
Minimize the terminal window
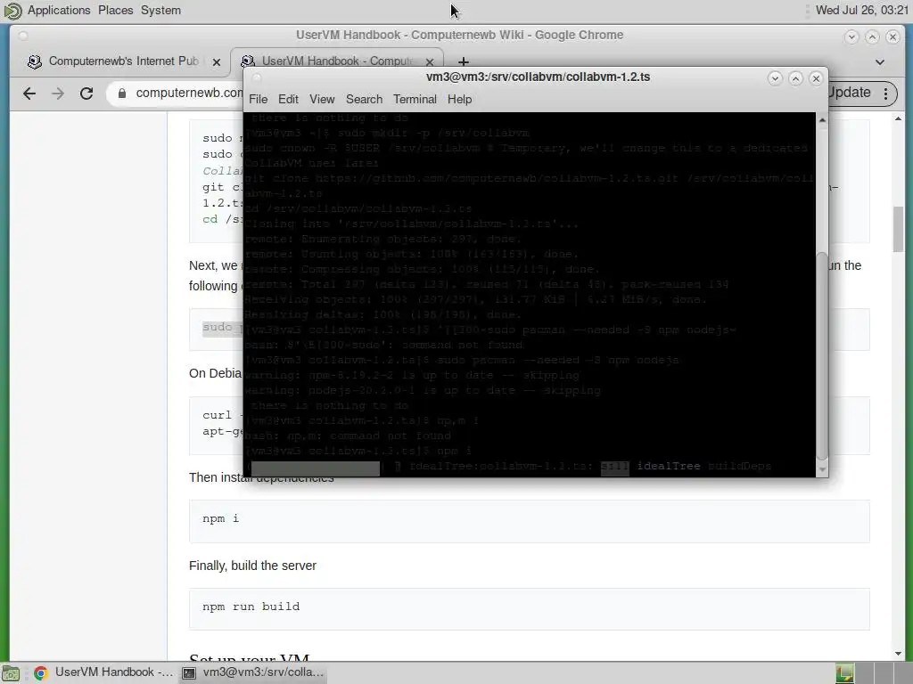click(x=775, y=78)
